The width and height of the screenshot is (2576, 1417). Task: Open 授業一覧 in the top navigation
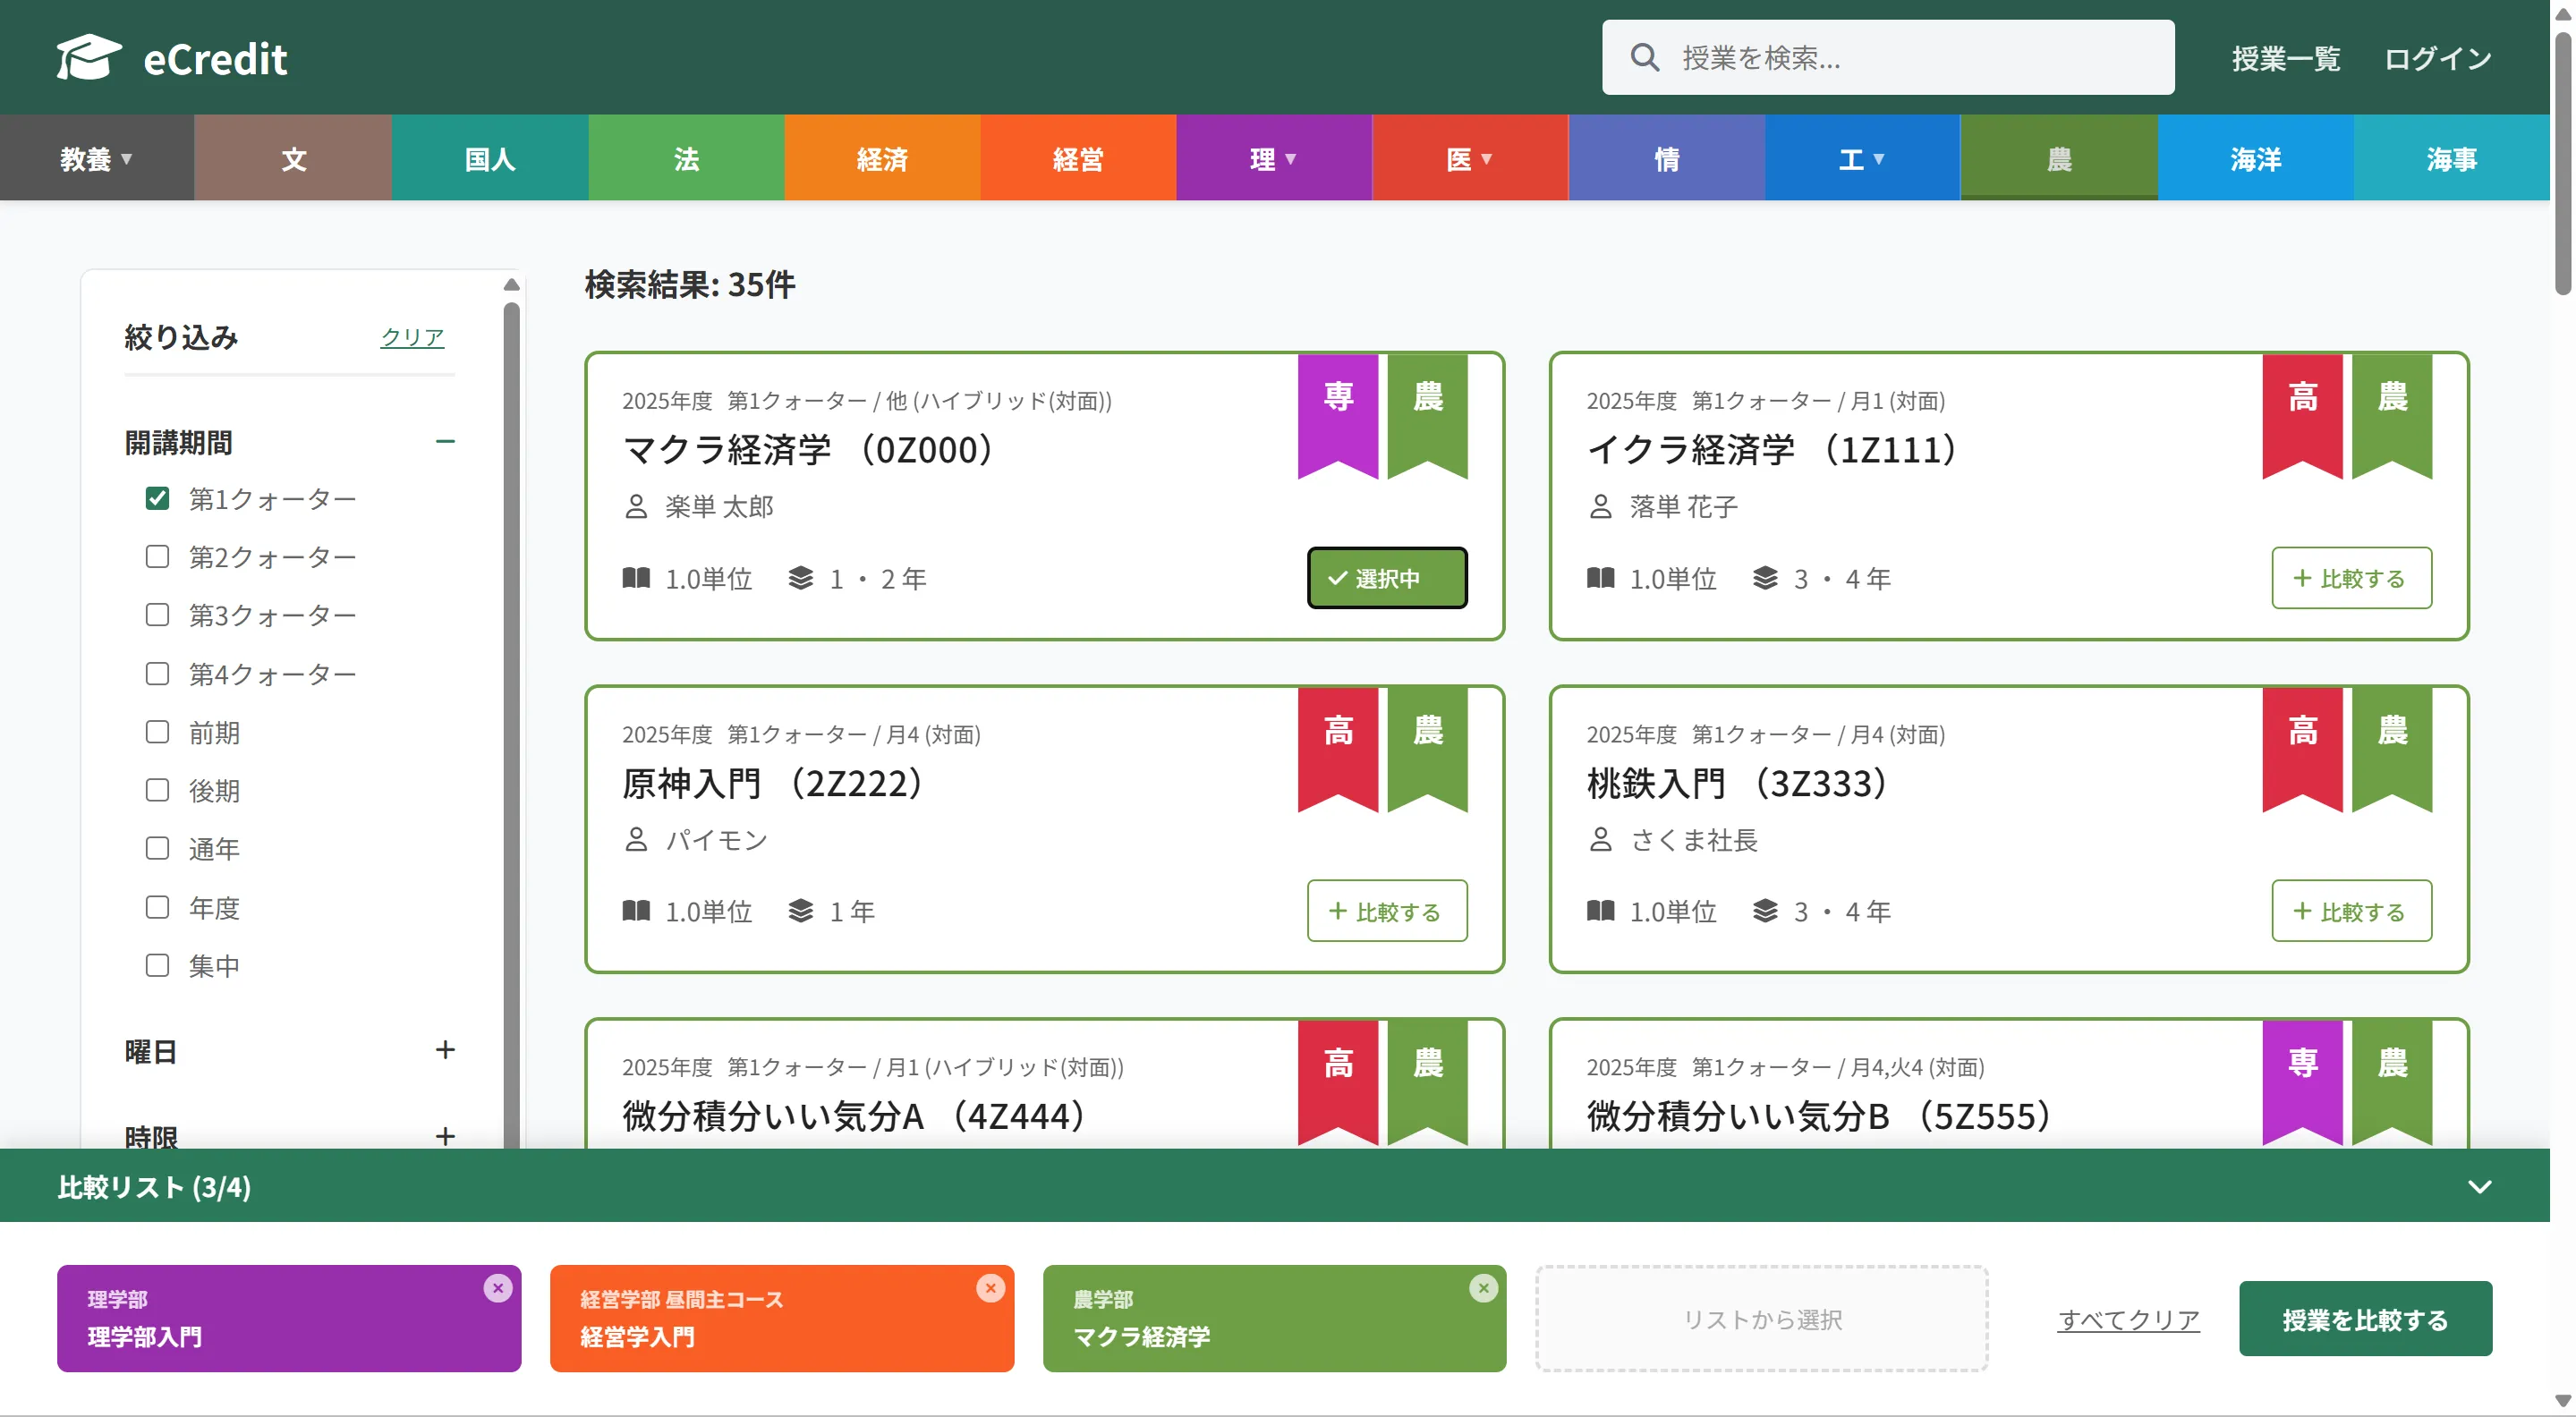[x=2285, y=59]
